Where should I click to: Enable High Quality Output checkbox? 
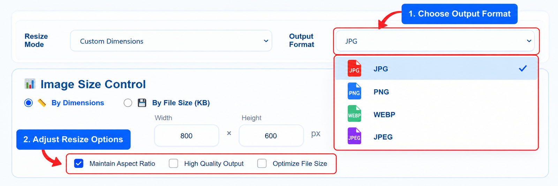click(x=173, y=163)
